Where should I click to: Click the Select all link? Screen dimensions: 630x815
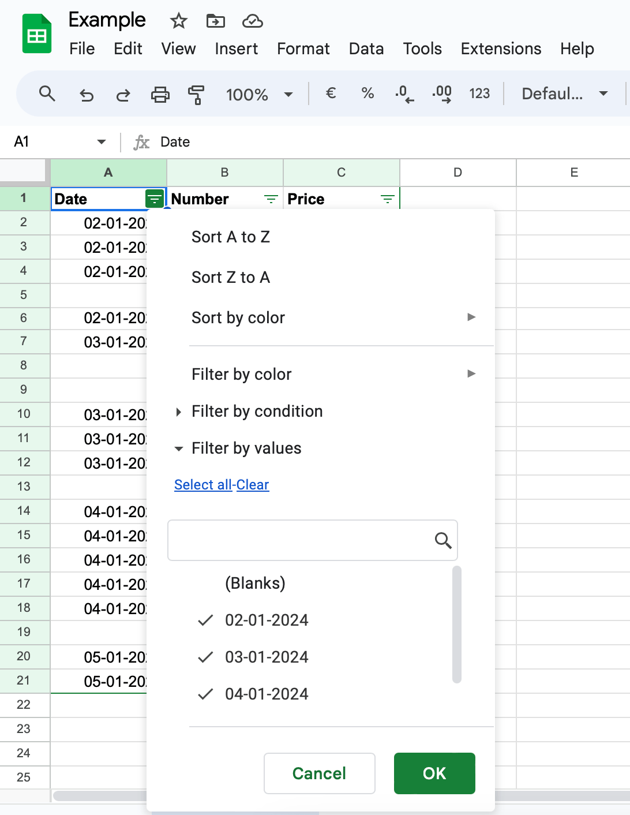(x=202, y=485)
